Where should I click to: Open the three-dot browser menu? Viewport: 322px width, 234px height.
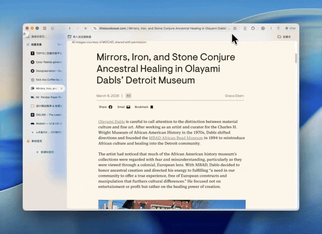pyautogui.click(x=271, y=28)
